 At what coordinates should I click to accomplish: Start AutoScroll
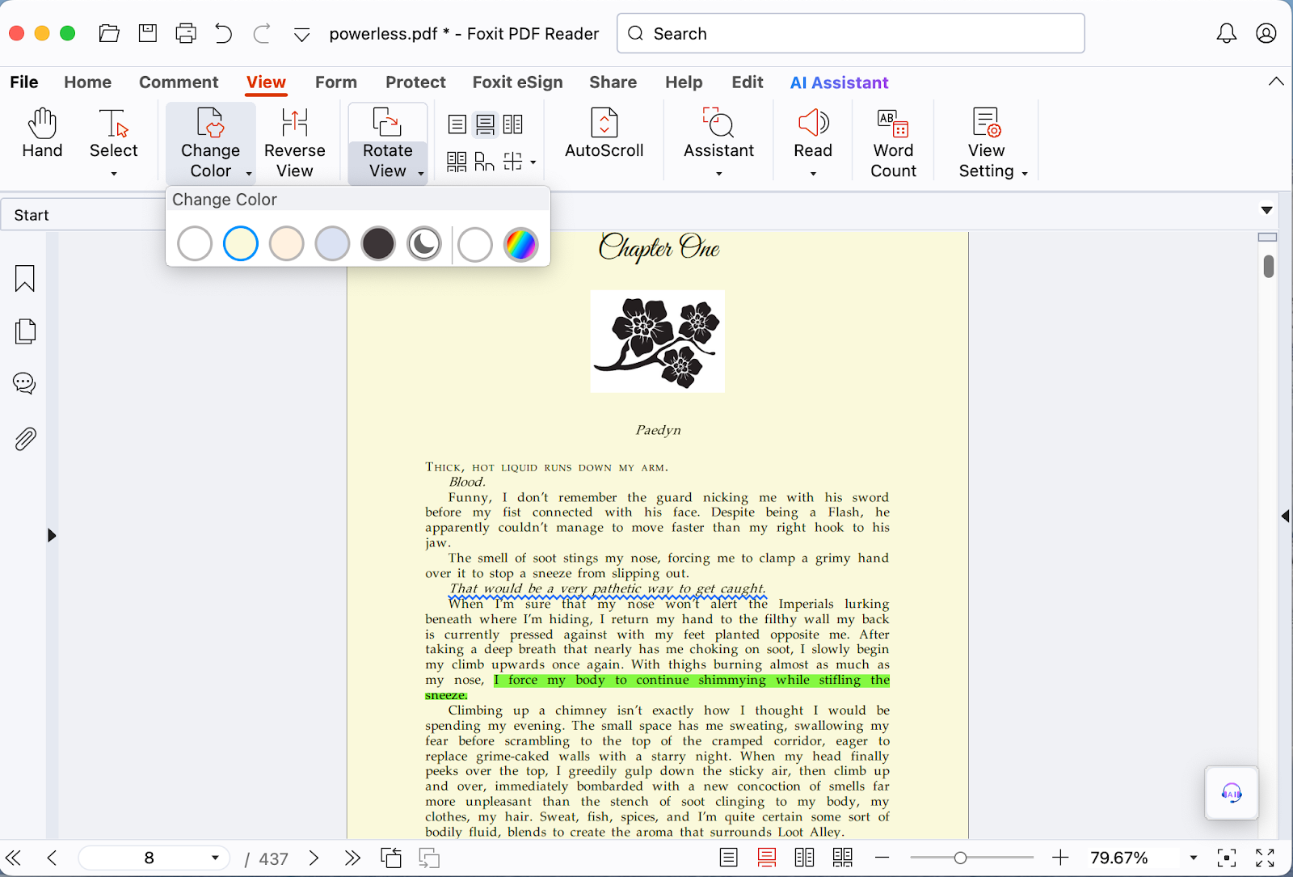(x=604, y=134)
